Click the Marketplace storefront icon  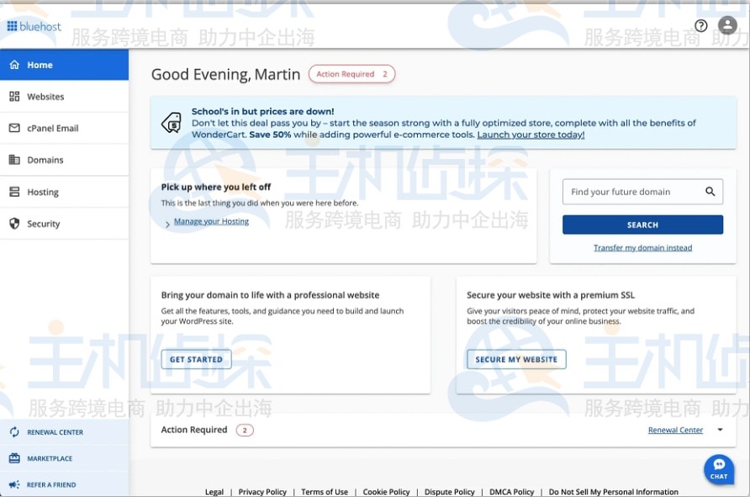pyautogui.click(x=14, y=458)
